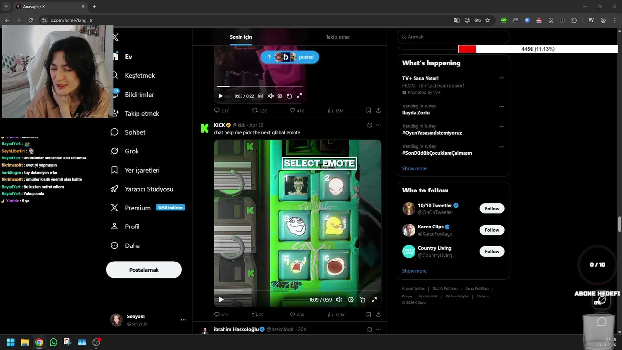Viewport: 622px width, 350px height.
Task: Open the Windows Start menu
Action: [10, 342]
